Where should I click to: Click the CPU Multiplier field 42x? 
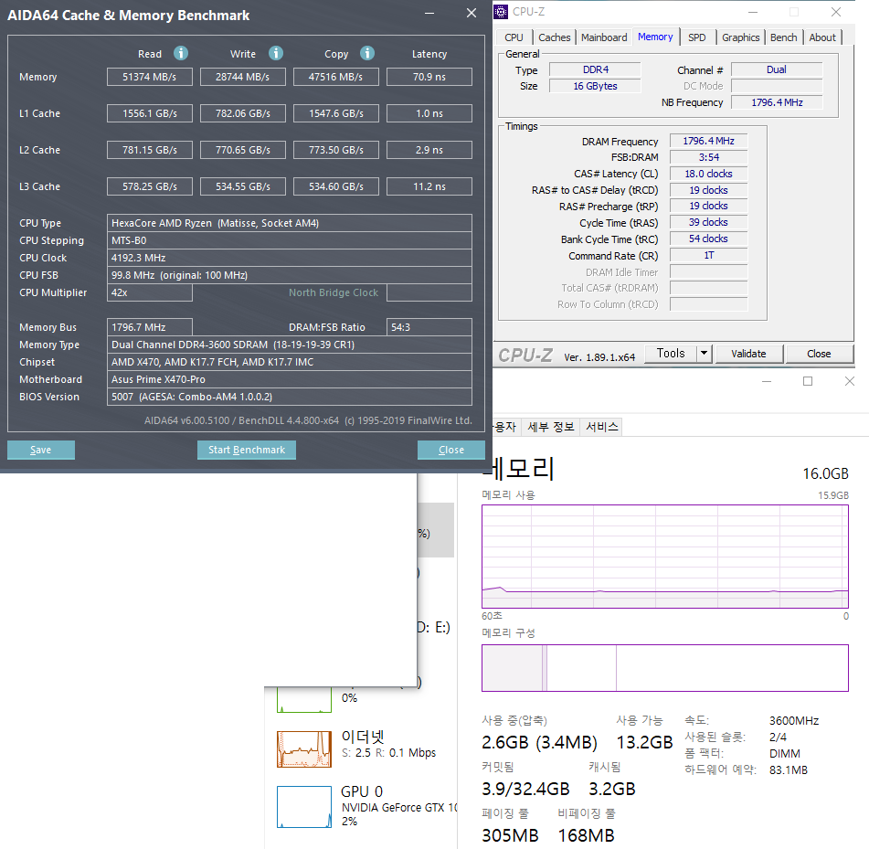[150, 292]
